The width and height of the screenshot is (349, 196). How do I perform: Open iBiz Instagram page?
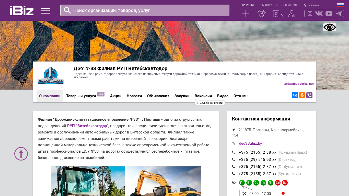coord(310,14)
